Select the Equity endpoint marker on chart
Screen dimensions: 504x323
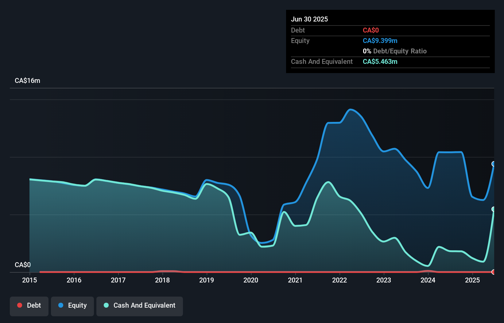coord(494,164)
